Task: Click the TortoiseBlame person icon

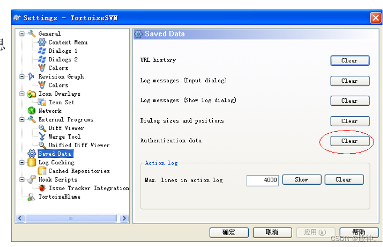Action: click(x=31, y=197)
